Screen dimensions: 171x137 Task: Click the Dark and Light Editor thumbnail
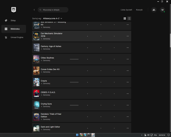point(36,128)
